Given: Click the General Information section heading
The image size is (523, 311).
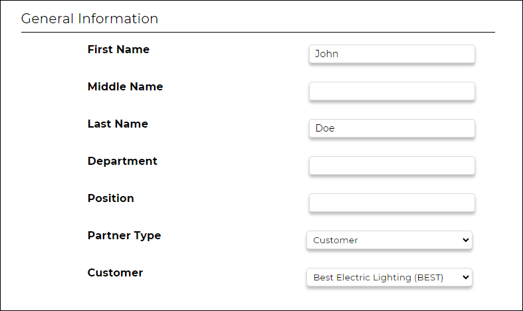Looking at the screenshot, I should coord(90,19).
